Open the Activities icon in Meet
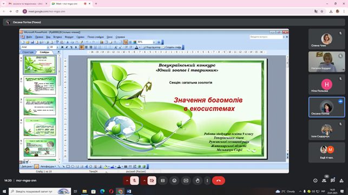348x195 pixels. click(x=342, y=180)
